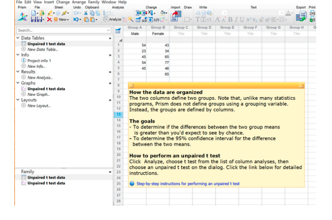Click Project info 1 info icon

23,61
